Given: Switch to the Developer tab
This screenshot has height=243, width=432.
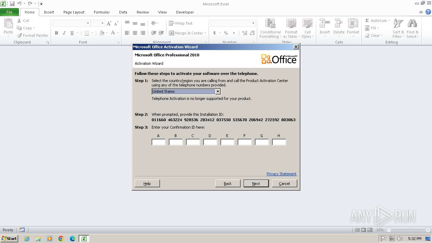Looking at the screenshot, I should [x=185, y=12].
